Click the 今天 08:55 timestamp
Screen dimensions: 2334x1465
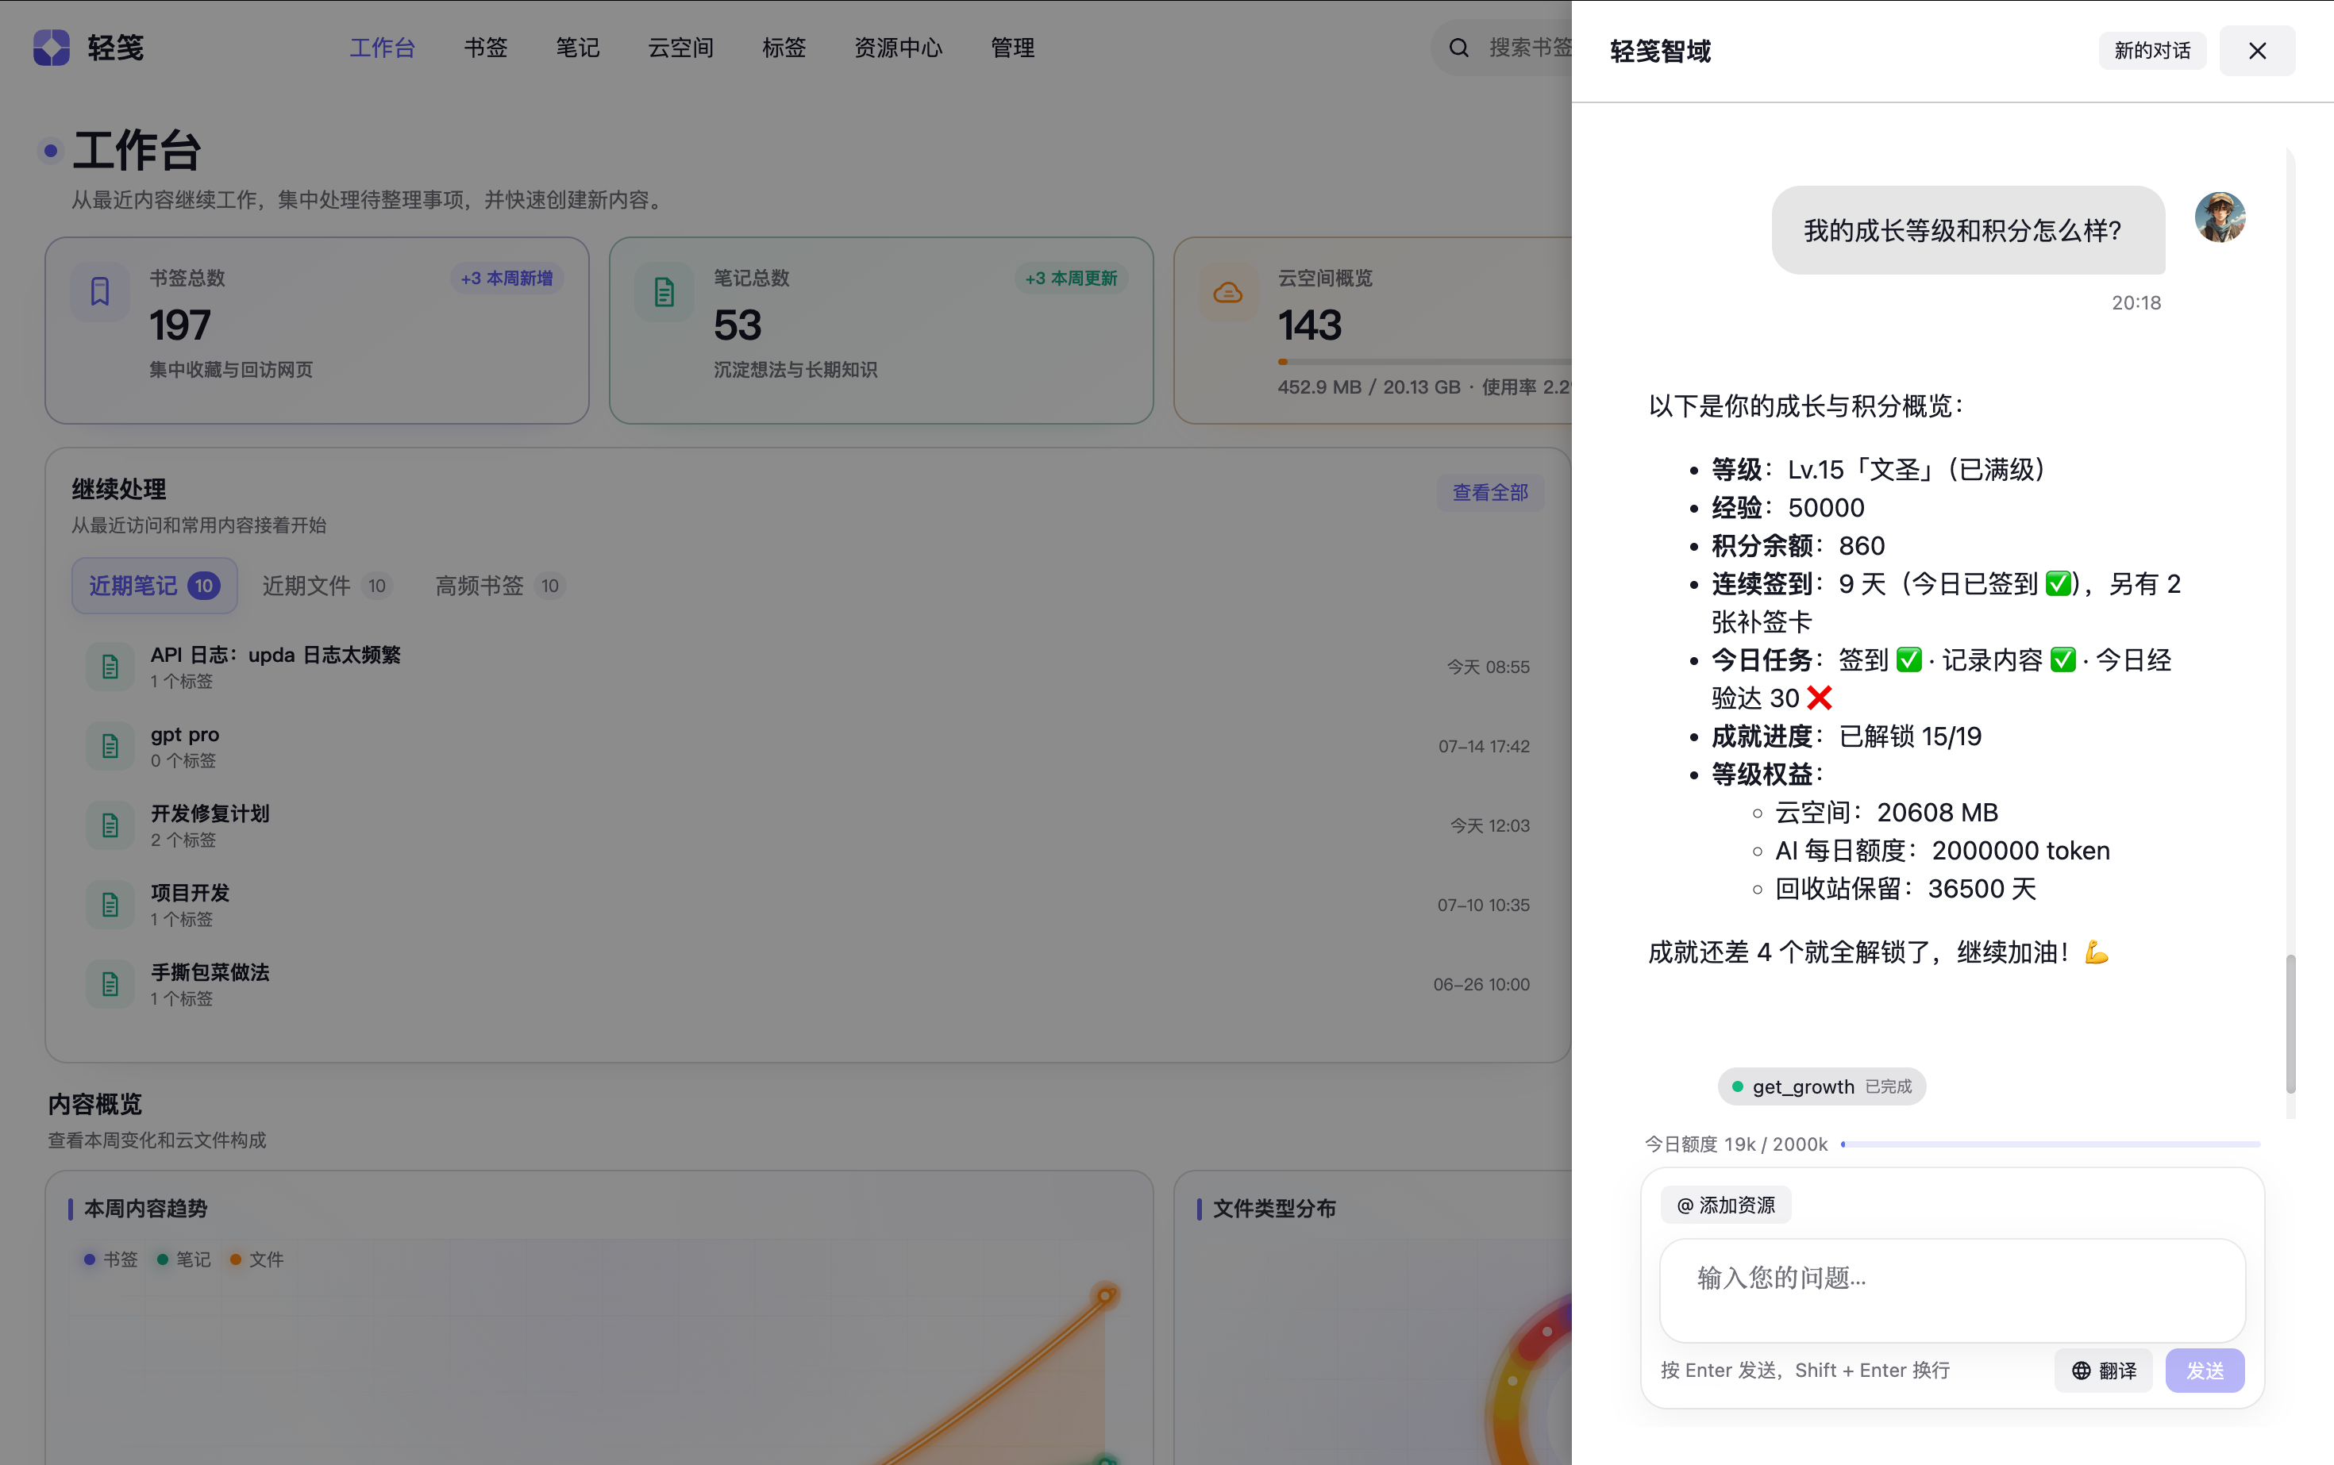tap(1488, 667)
